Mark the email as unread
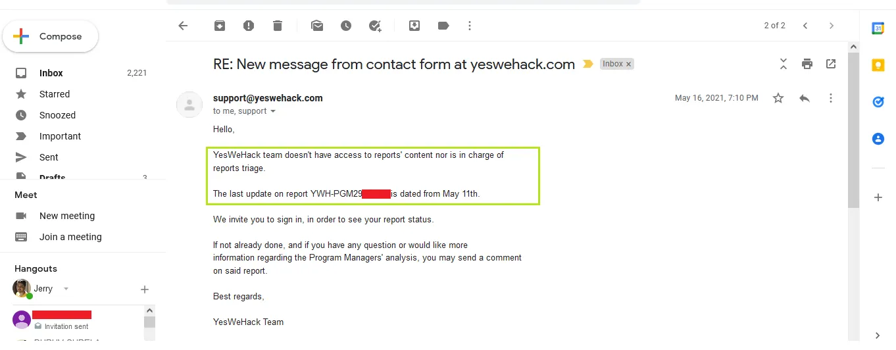The image size is (896, 350). click(x=317, y=26)
